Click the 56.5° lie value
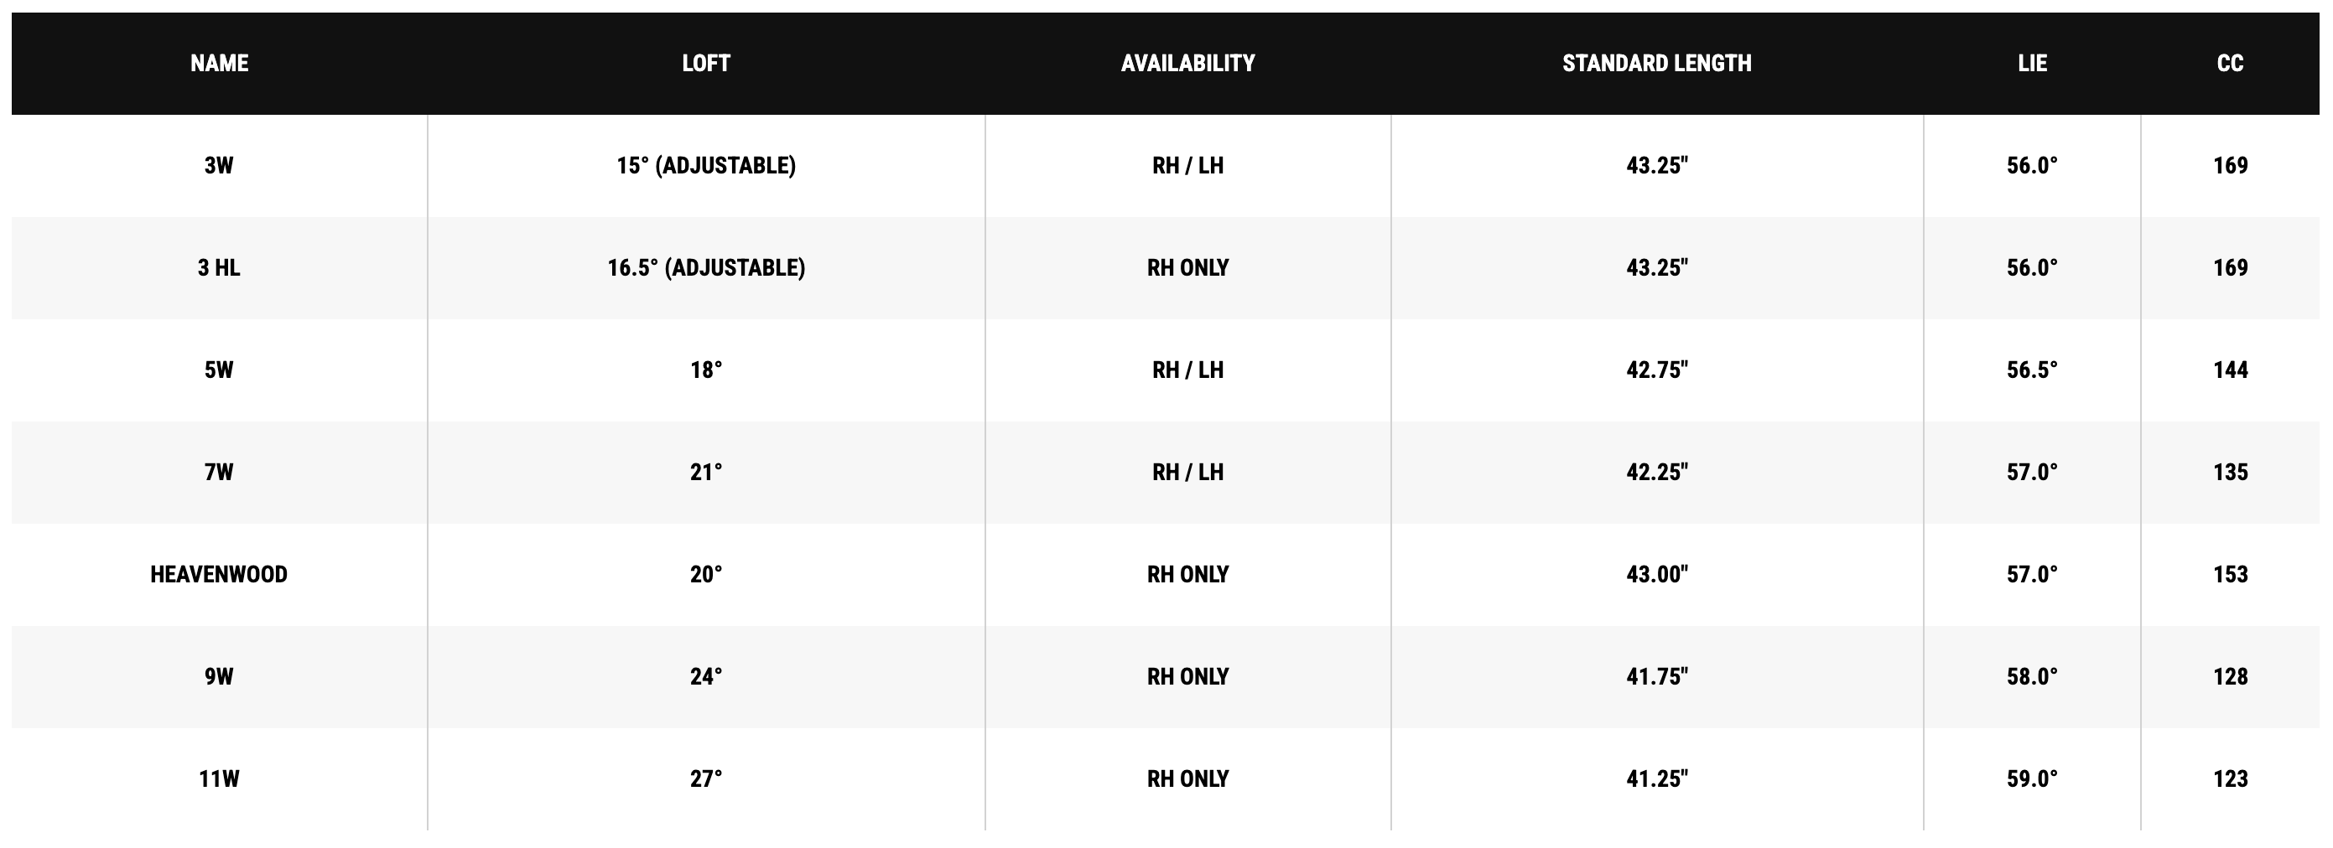The image size is (2333, 848). (2032, 370)
